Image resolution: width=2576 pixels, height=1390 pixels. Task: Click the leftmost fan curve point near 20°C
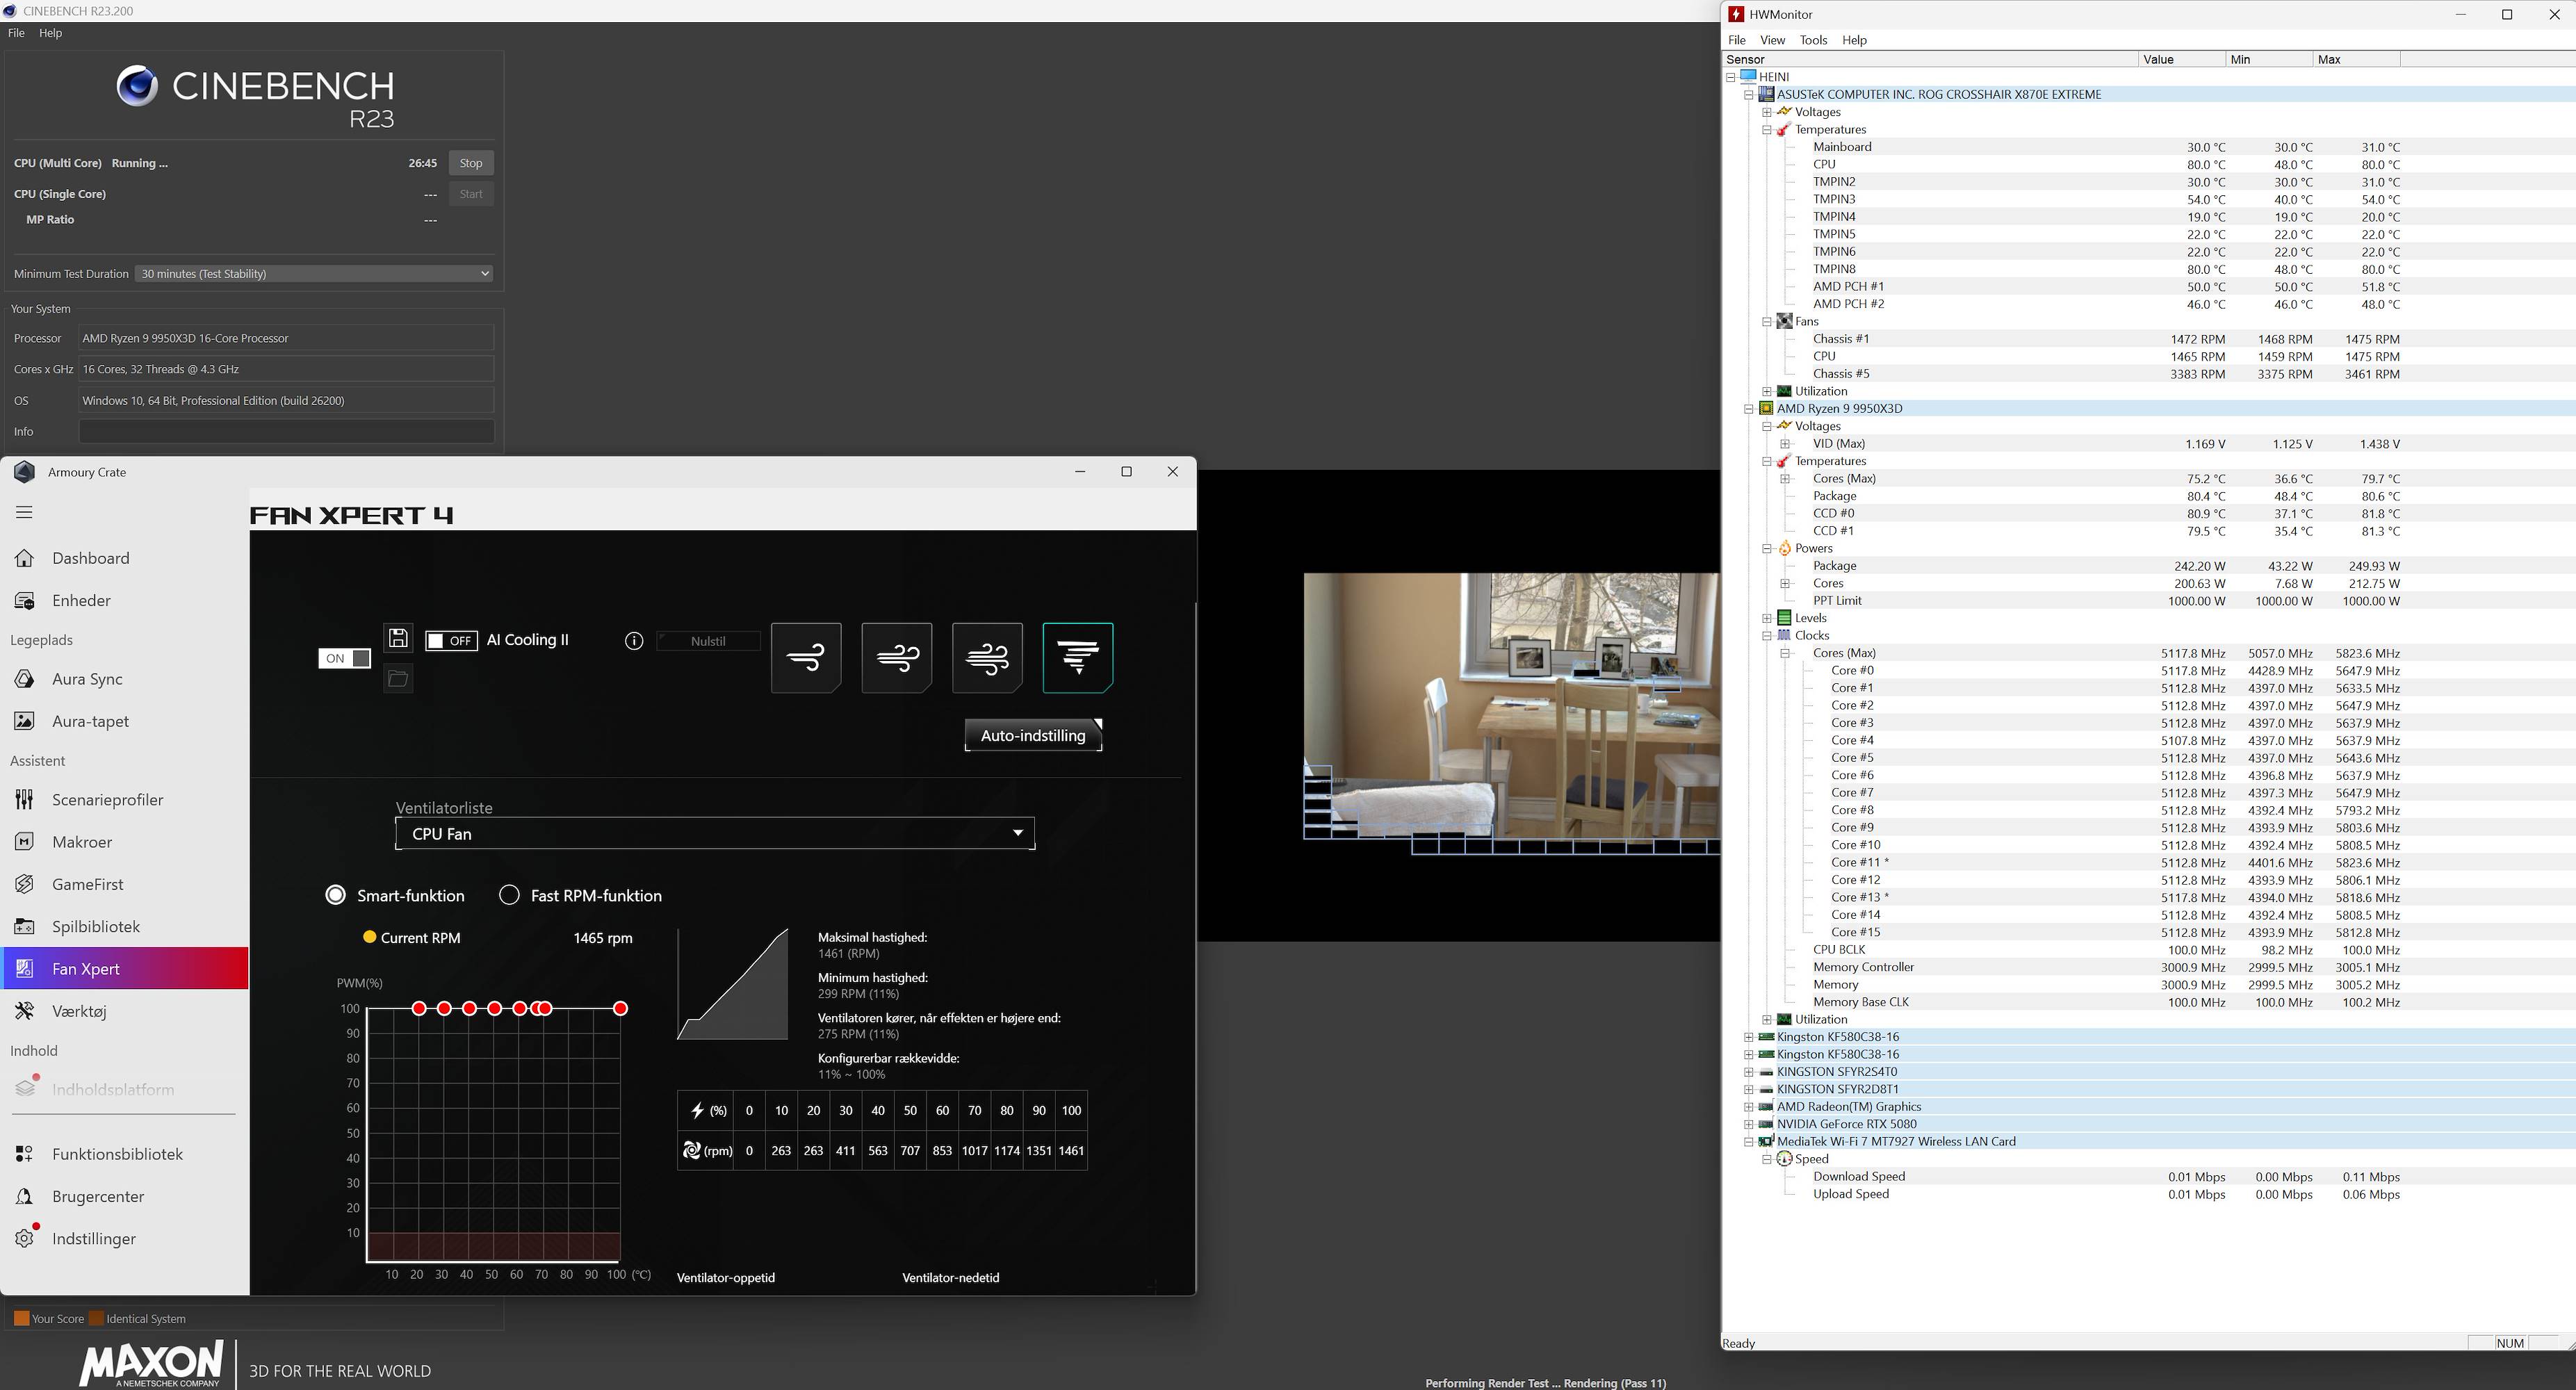tap(419, 1008)
